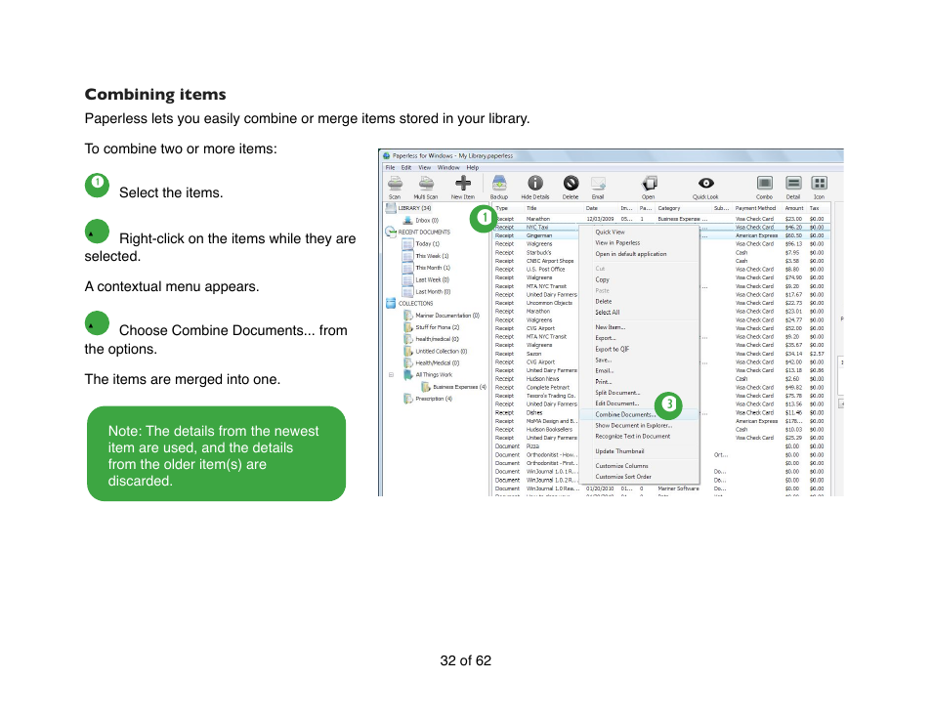Open Prescription (4) collection
The width and height of the screenshot is (932, 721).
[434, 399]
